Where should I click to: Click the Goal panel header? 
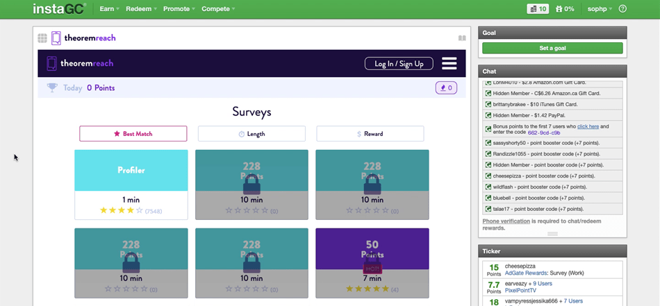552,33
